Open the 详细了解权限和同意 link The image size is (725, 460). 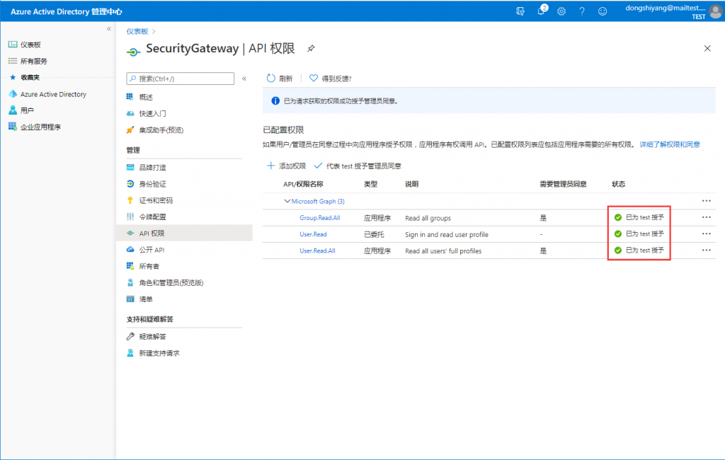670,144
